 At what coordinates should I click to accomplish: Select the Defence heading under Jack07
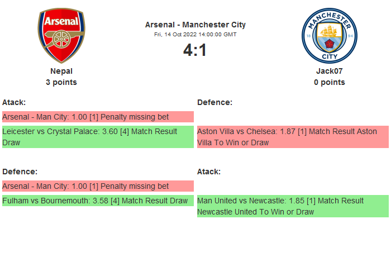pos(215,102)
